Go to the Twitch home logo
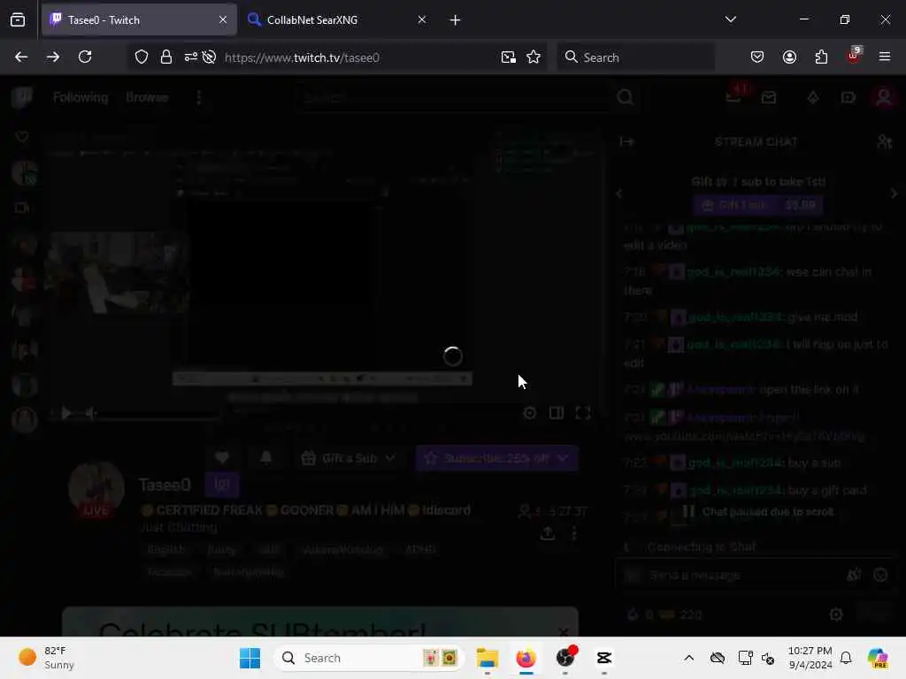 point(22,97)
